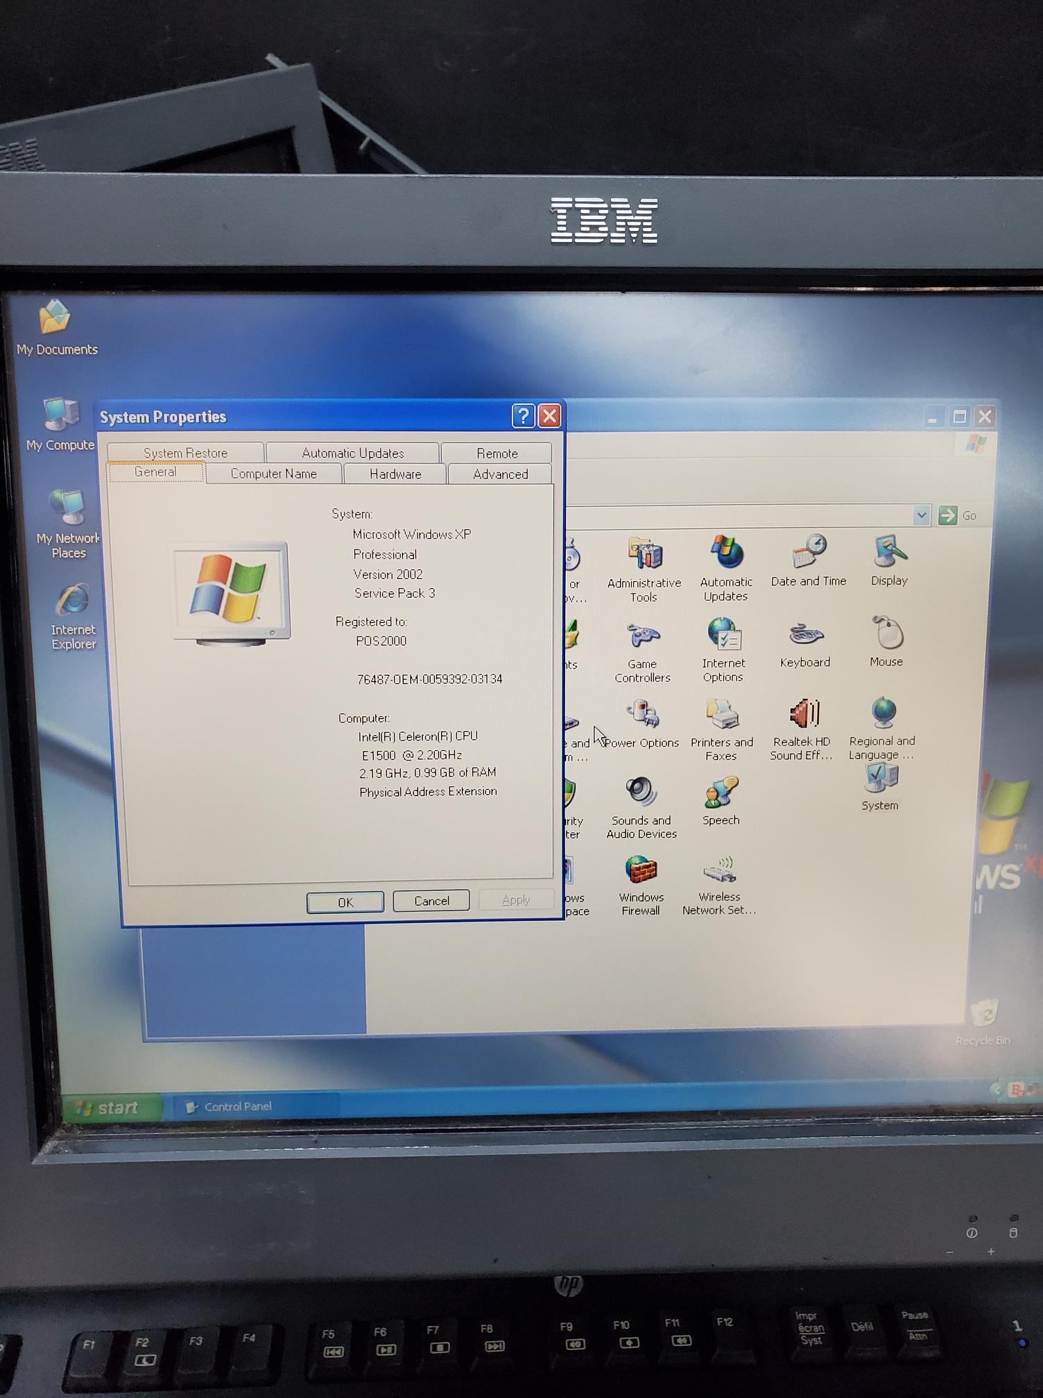
Task: Open Printers and Faxes icon
Action: coord(722,730)
